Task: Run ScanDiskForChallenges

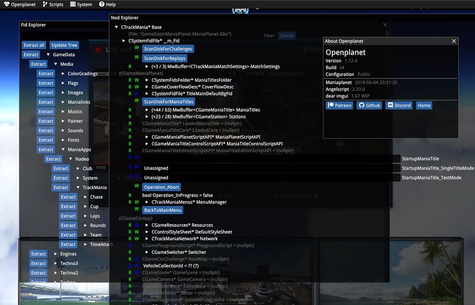Action: coord(168,49)
